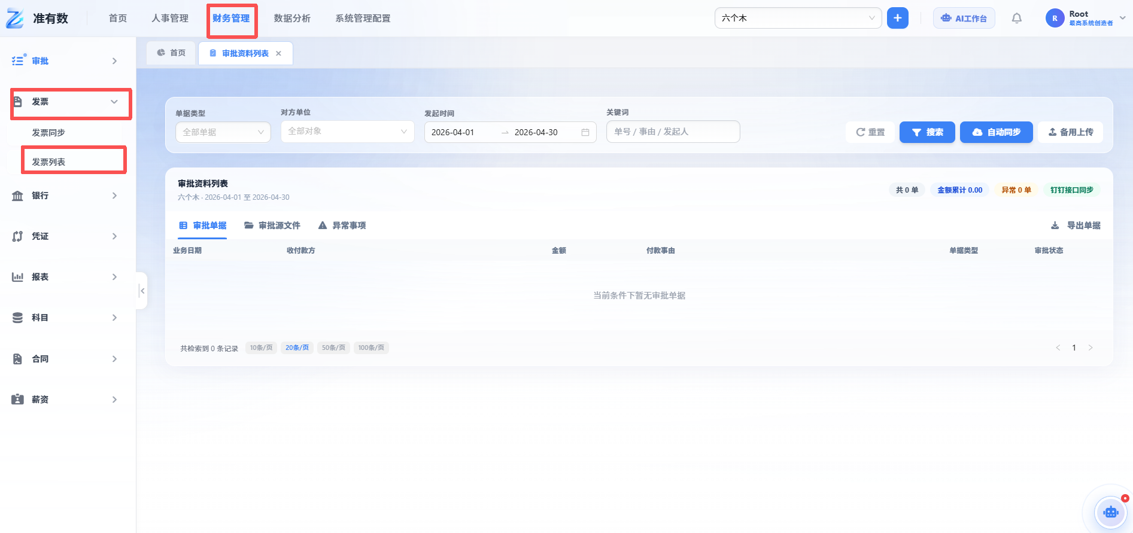The image size is (1133, 533).
Task: Click the export download icon near 导出单据
Action: tap(1055, 226)
